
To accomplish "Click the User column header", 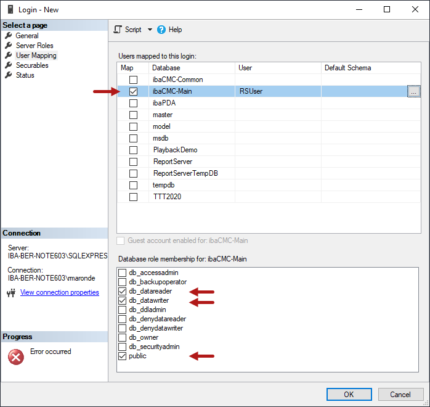I will [x=278, y=68].
